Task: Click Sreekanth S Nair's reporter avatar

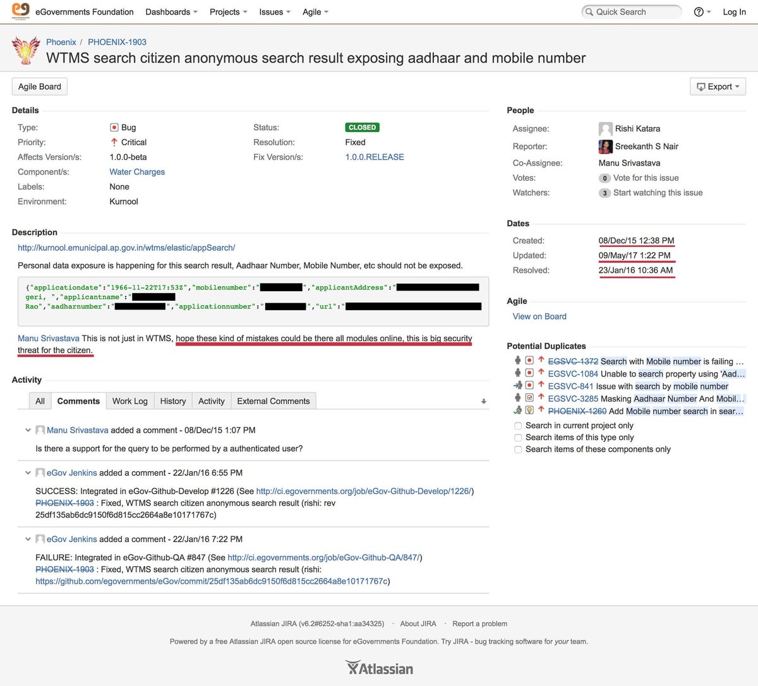Action: (x=605, y=147)
